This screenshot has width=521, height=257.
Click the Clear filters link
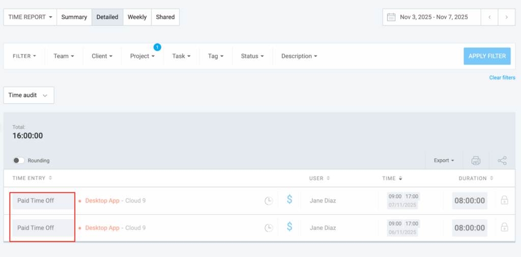pos(502,78)
